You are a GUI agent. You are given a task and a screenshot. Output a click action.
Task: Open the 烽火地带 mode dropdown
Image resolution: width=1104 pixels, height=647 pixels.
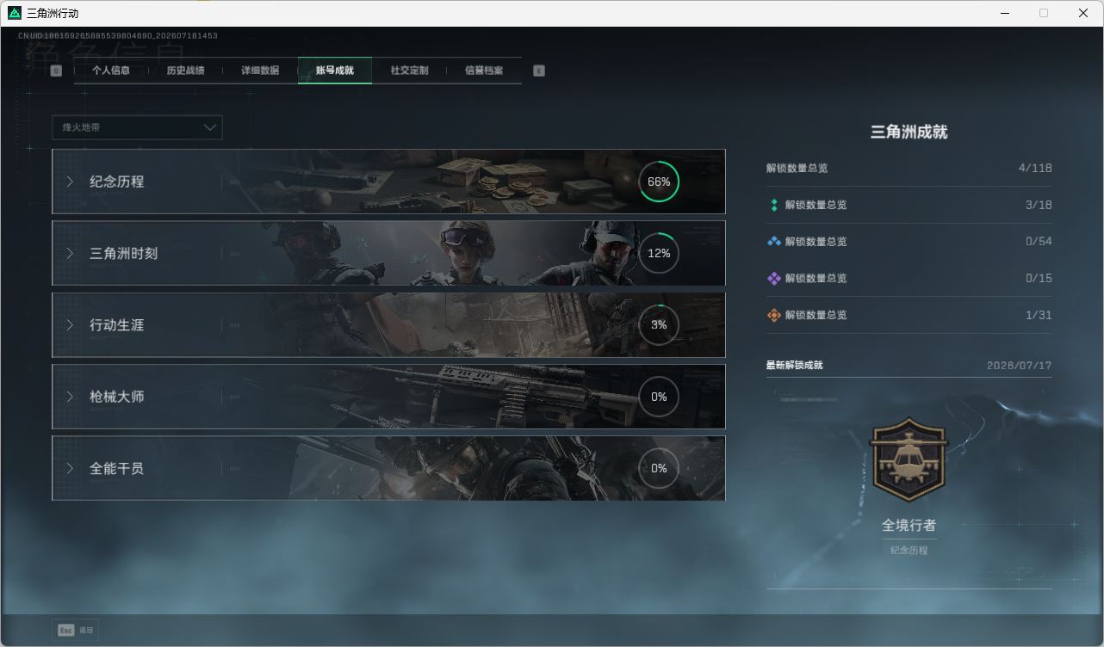click(x=137, y=127)
